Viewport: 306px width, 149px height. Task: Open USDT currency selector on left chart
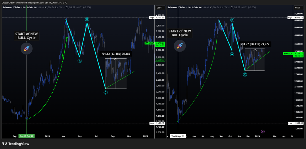point(160,7)
